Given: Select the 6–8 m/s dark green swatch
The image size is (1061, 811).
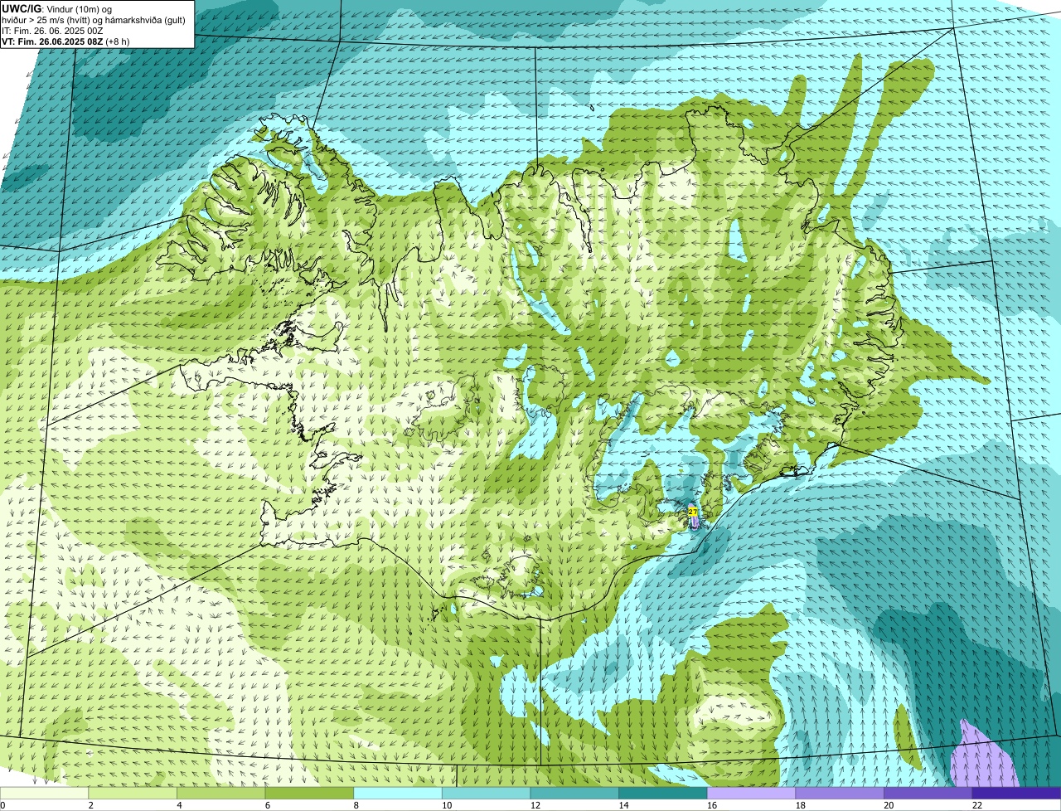Looking at the screenshot, I should tap(309, 793).
